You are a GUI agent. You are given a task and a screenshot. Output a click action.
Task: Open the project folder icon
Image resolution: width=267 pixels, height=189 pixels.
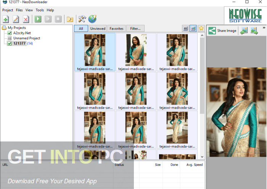(70, 19)
